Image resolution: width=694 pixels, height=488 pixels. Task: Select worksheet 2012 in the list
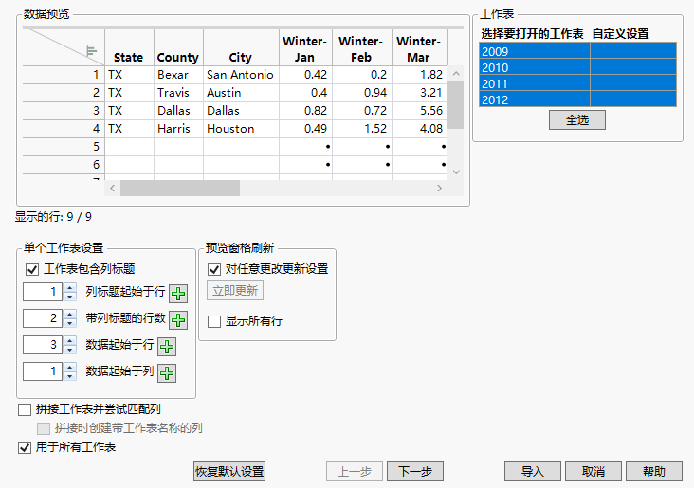pos(577,99)
